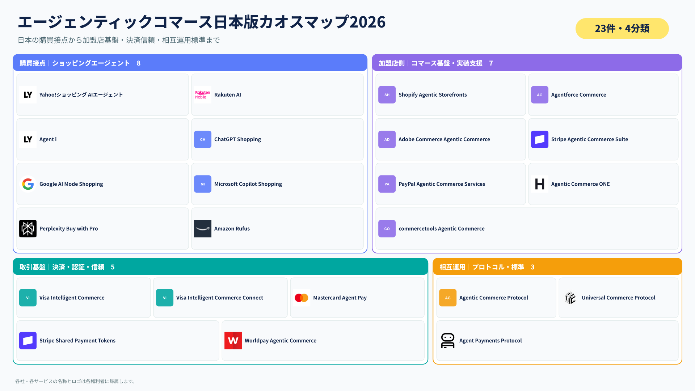695x391 pixels.
Task: Click the Universal Commerce Protocol logo
Action: click(570, 298)
